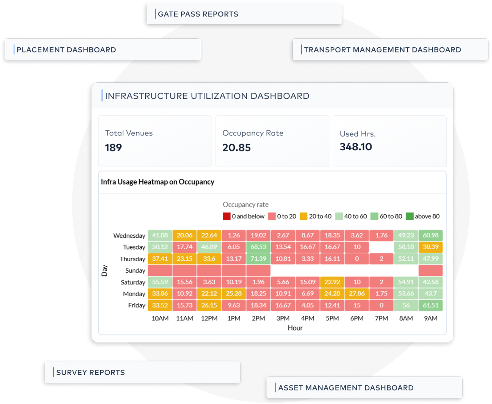Click the Infrastructure Utilization Dashboard heading
Screen dimensions: 492x404
coord(207,96)
